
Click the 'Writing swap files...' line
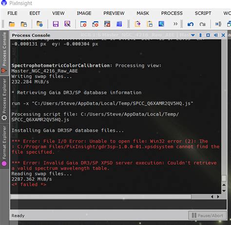[x=41, y=76]
